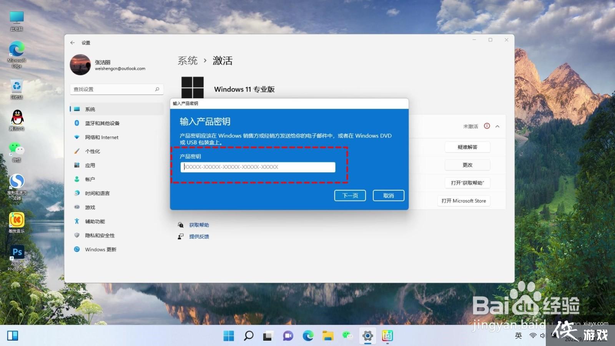Click the WeChat icon on taskbar
615x346 pixels.
point(347,336)
